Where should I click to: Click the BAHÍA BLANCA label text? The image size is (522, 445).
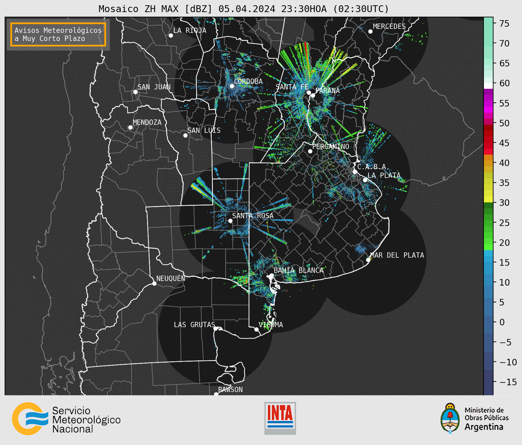299,270
